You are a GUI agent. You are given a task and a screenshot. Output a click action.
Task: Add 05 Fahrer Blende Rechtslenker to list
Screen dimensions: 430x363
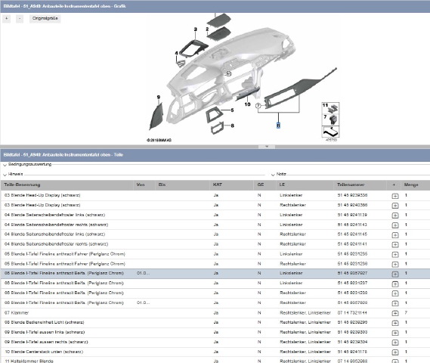395,264
